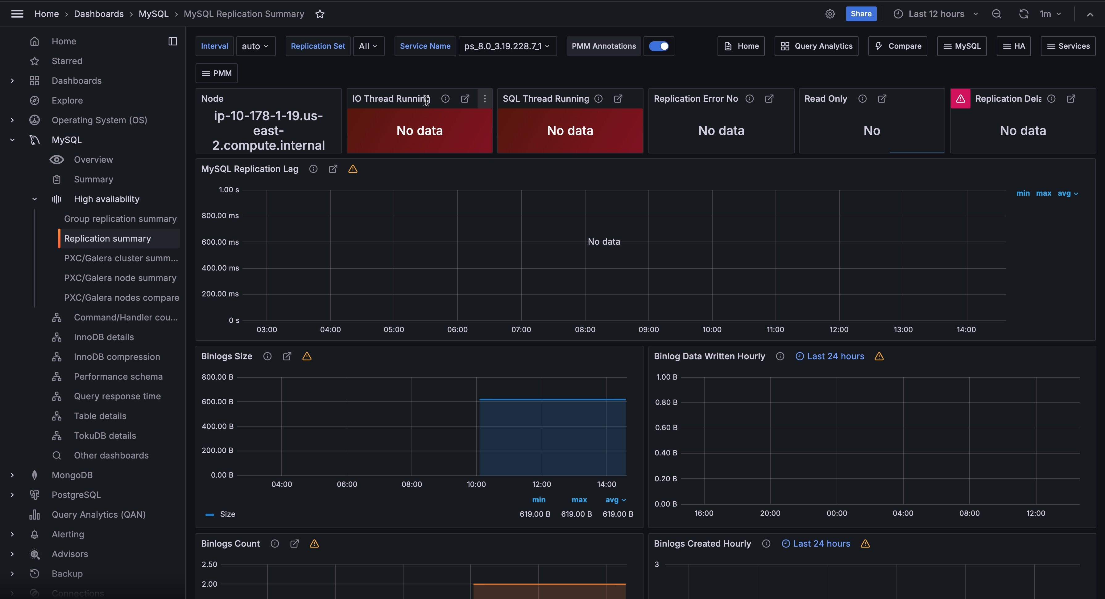
Task: Show info icon for Read Only panel
Action: tap(862, 99)
